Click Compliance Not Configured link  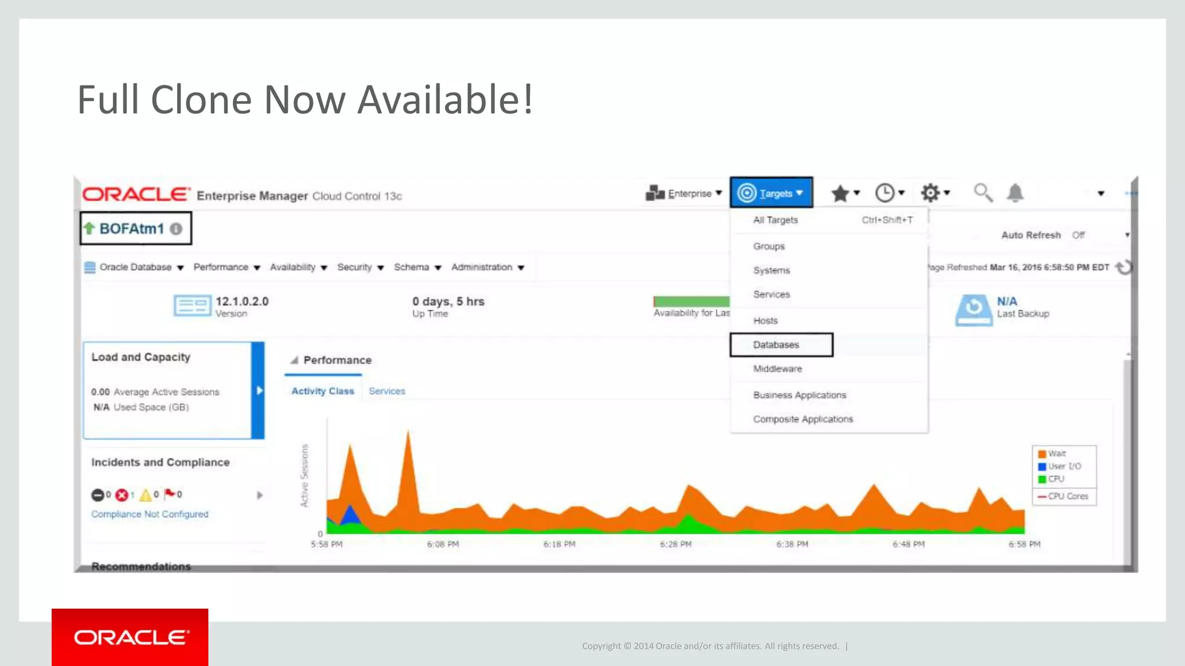[x=149, y=514]
